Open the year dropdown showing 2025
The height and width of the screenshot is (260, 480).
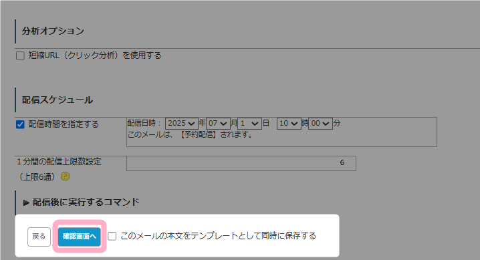tap(182, 123)
